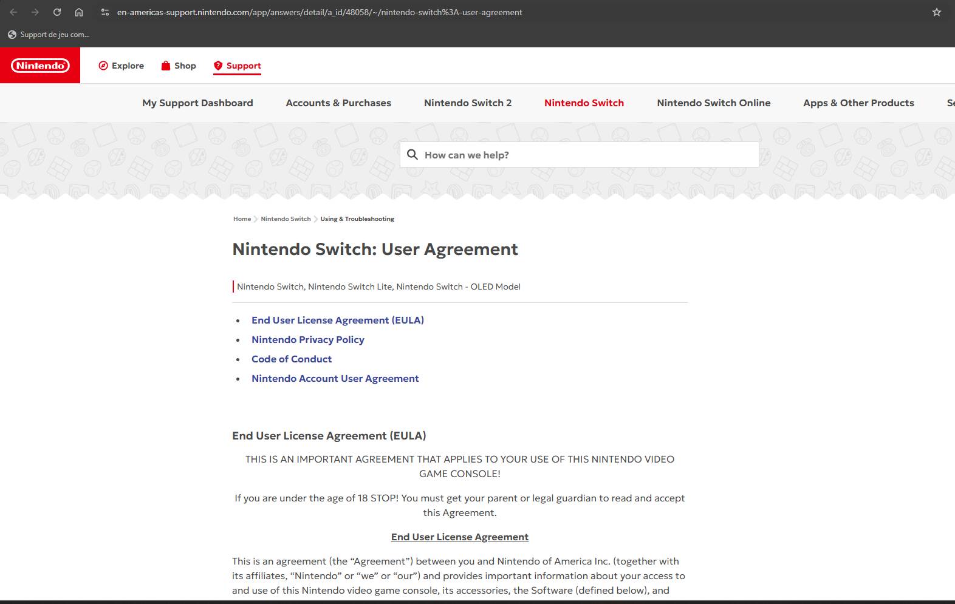This screenshot has height=604, width=955.
Task: Open the Nintendo Privacy Policy link
Action: pyautogui.click(x=308, y=340)
